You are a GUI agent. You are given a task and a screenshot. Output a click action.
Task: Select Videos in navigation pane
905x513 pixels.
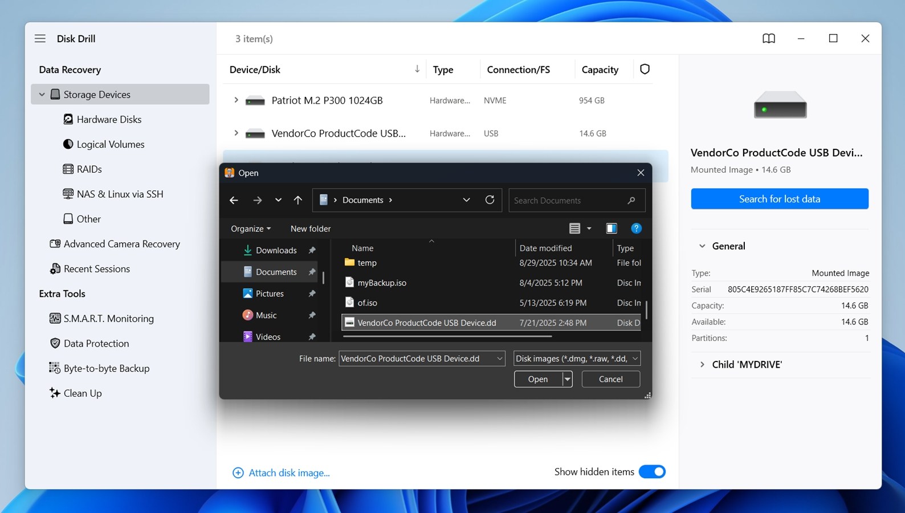tap(270, 337)
